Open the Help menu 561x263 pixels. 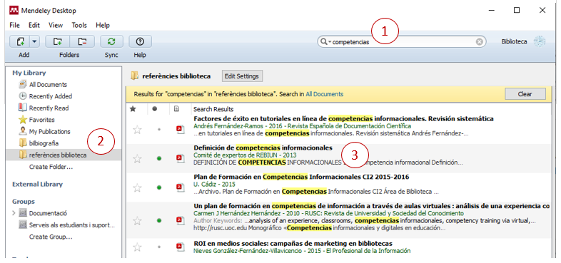[103, 26]
